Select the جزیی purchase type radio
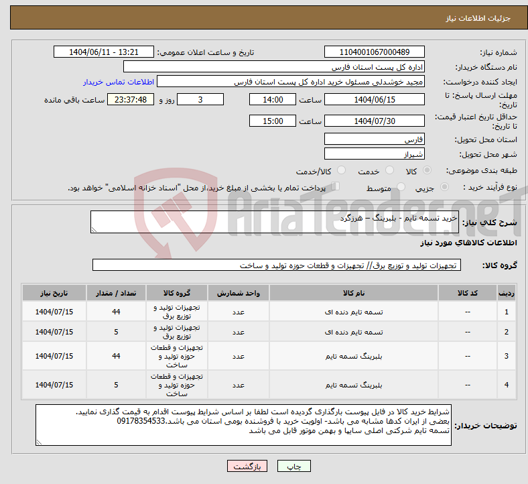The width and height of the screenshot is (528, 484). point(444,187)
